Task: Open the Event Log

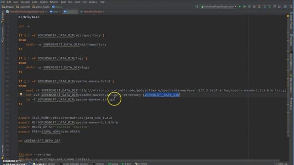Action: pyautogui.click(x=281, y=164)
